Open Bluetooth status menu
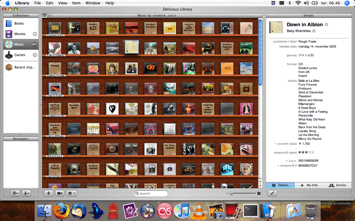355x221 pixels. pyautogui.click(x=290, y=3)
